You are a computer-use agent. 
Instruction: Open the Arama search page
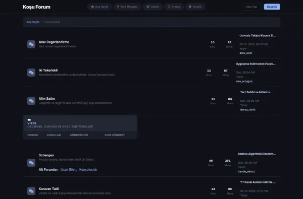(174, 7)
